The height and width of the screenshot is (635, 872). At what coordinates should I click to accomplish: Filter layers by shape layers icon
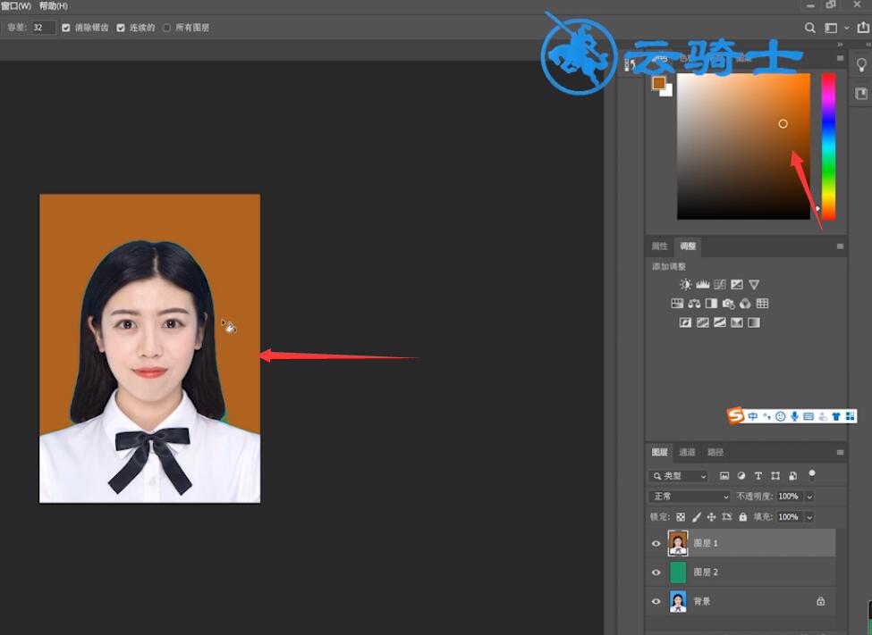coord(775,475)
